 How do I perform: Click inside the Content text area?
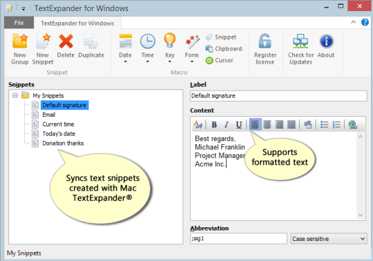coord(274,176)
